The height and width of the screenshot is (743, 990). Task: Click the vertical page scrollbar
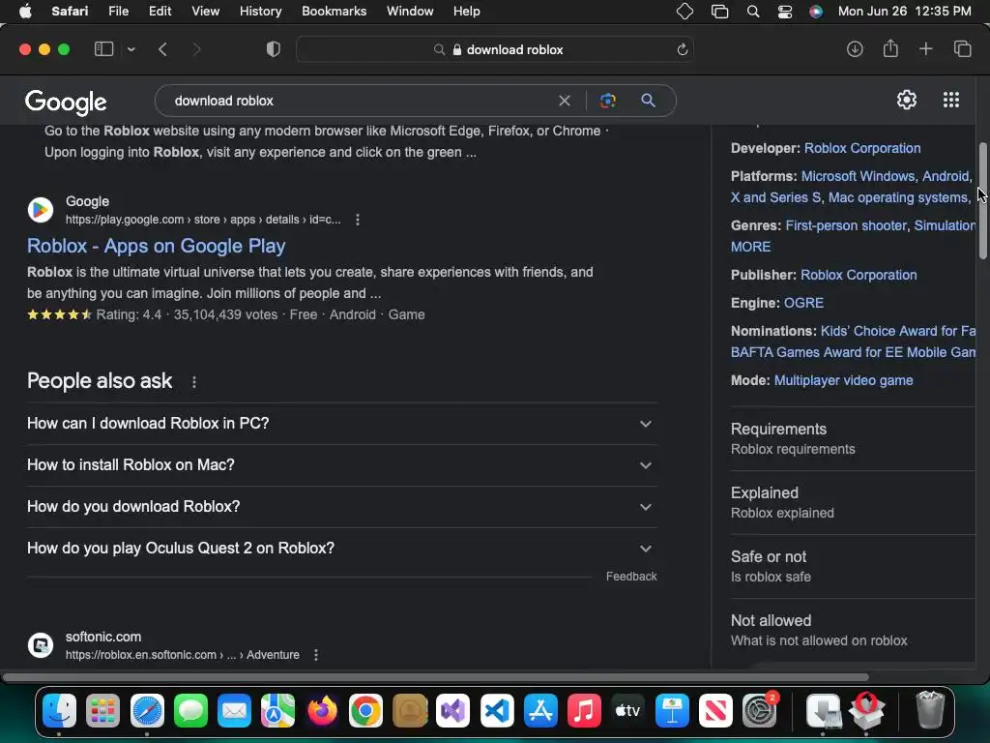click(982, 201)
